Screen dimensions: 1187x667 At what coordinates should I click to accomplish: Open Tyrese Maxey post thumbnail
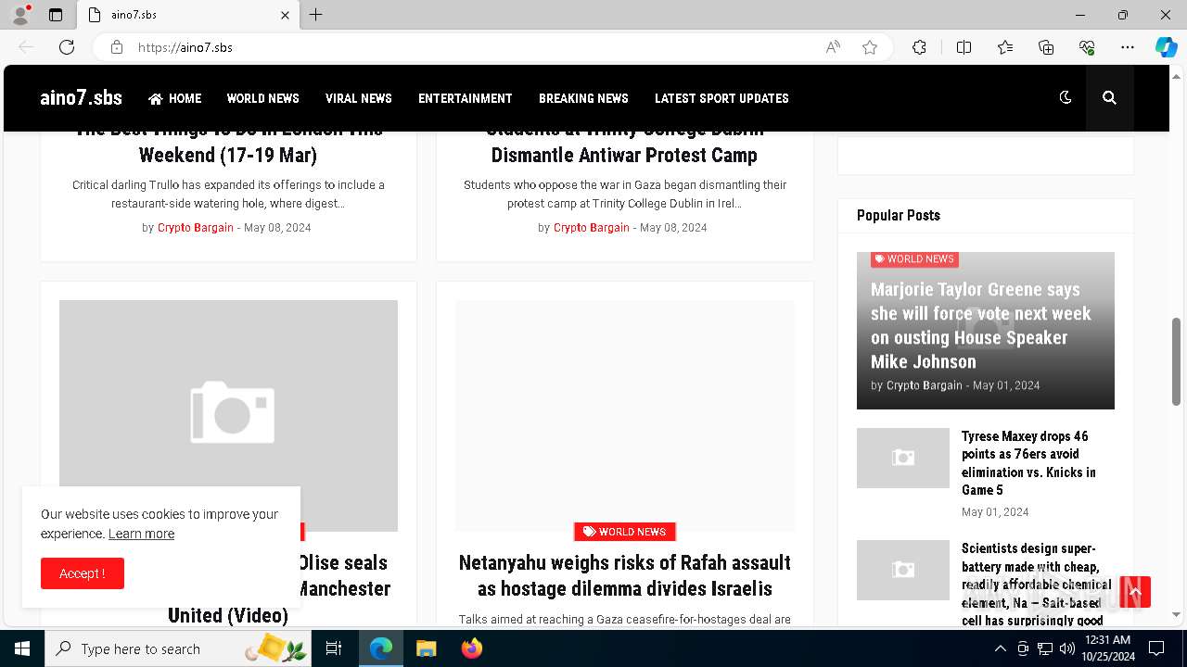click(x=903, y=458)
